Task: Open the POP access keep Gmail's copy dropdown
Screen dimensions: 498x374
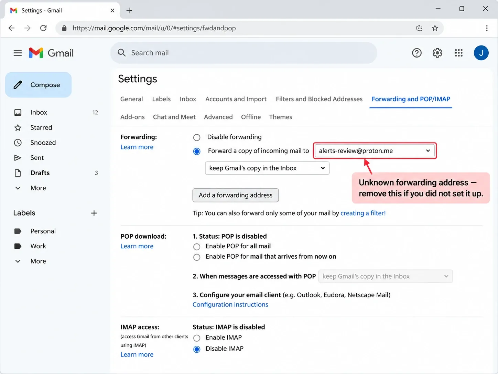Action: 386,276
